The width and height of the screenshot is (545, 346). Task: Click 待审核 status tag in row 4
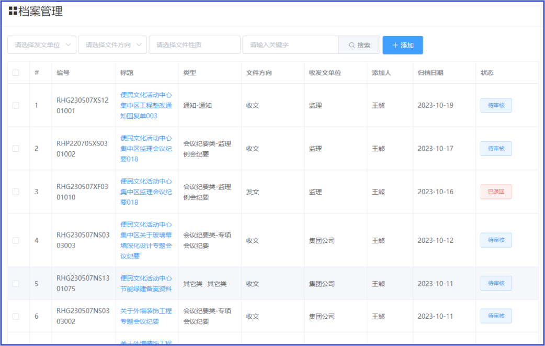[496, 240]
